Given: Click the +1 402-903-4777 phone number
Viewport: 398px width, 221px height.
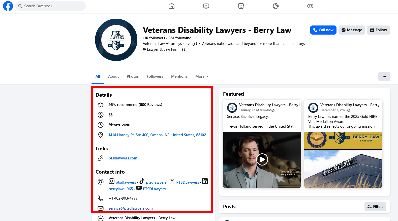Looking at the screenshot, I should (123, 198).
